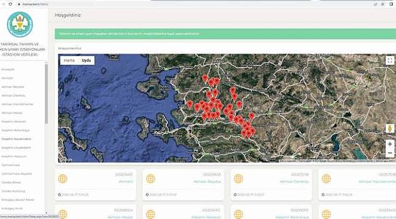Image resolution: width=396 pixels, height=219 pixels.
Task: Click the globe icon on the Akhisar Dereköy card
Action: tap(238, 179)
